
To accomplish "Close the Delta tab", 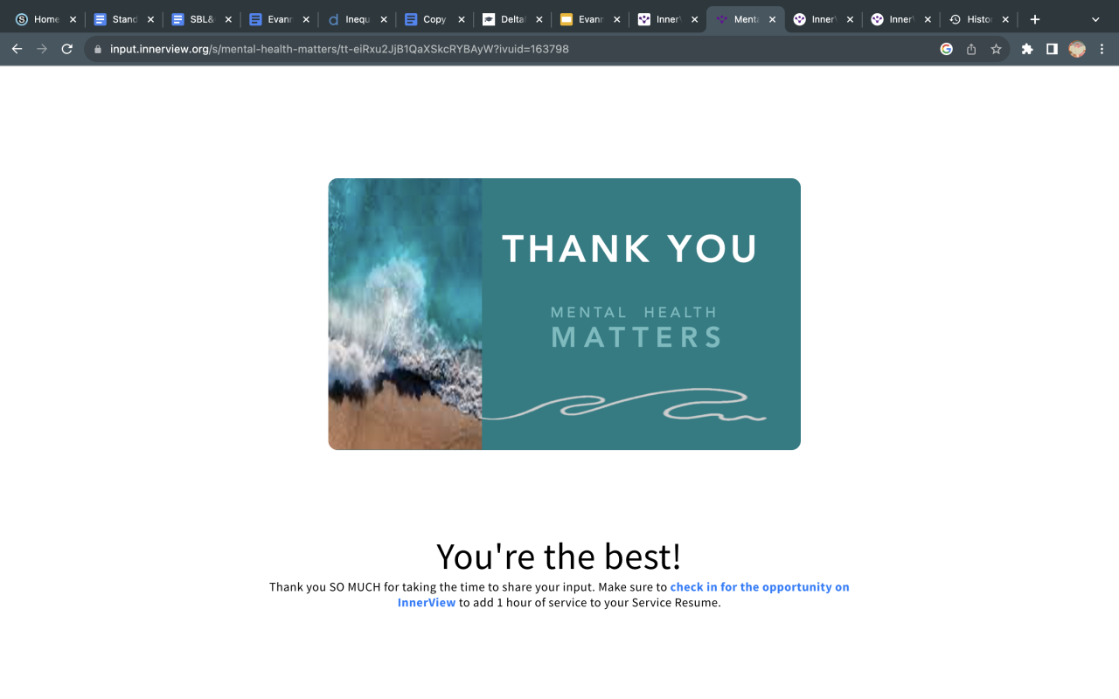I will pyautogui.click(x=539, y=19).
